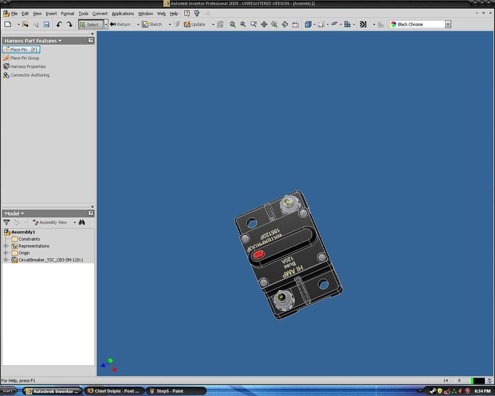Open the dropdown arrow beside Update
Image resolution: width=495 pixels, height=396 pixels.
(x=213, y=24)
